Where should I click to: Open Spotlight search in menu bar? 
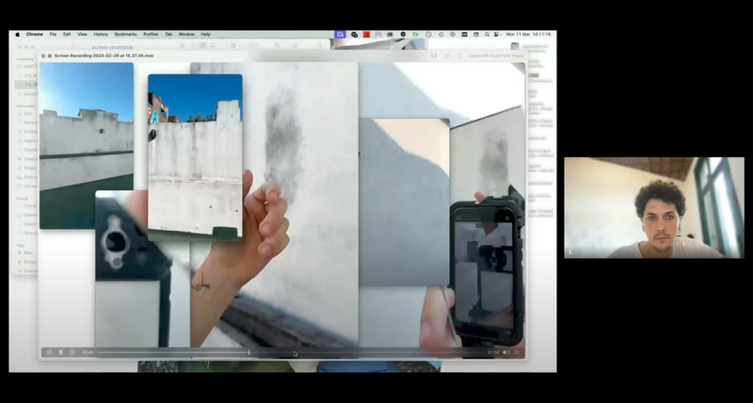[487, 35]
